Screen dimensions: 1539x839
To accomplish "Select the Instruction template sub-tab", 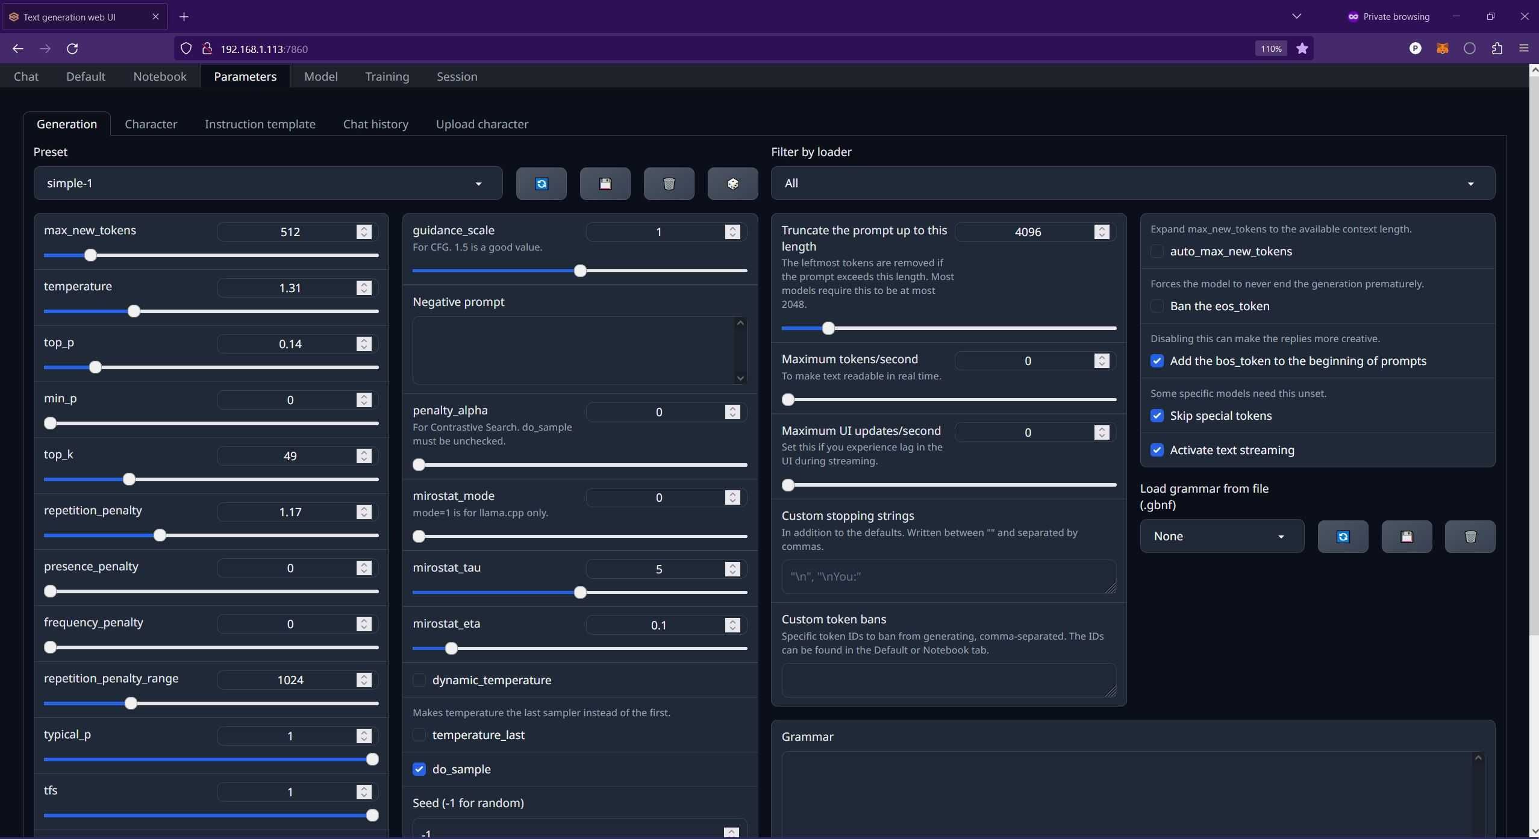I will pyautogui.click(x=260, y=124).
